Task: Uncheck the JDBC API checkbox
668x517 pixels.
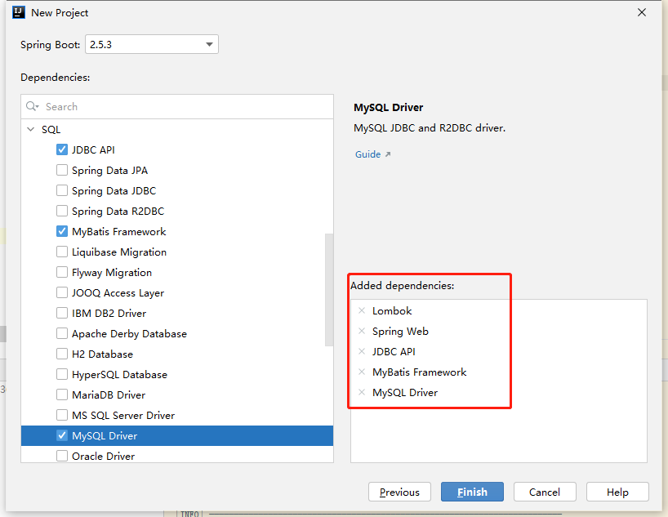Action: [x=62, y=149]
